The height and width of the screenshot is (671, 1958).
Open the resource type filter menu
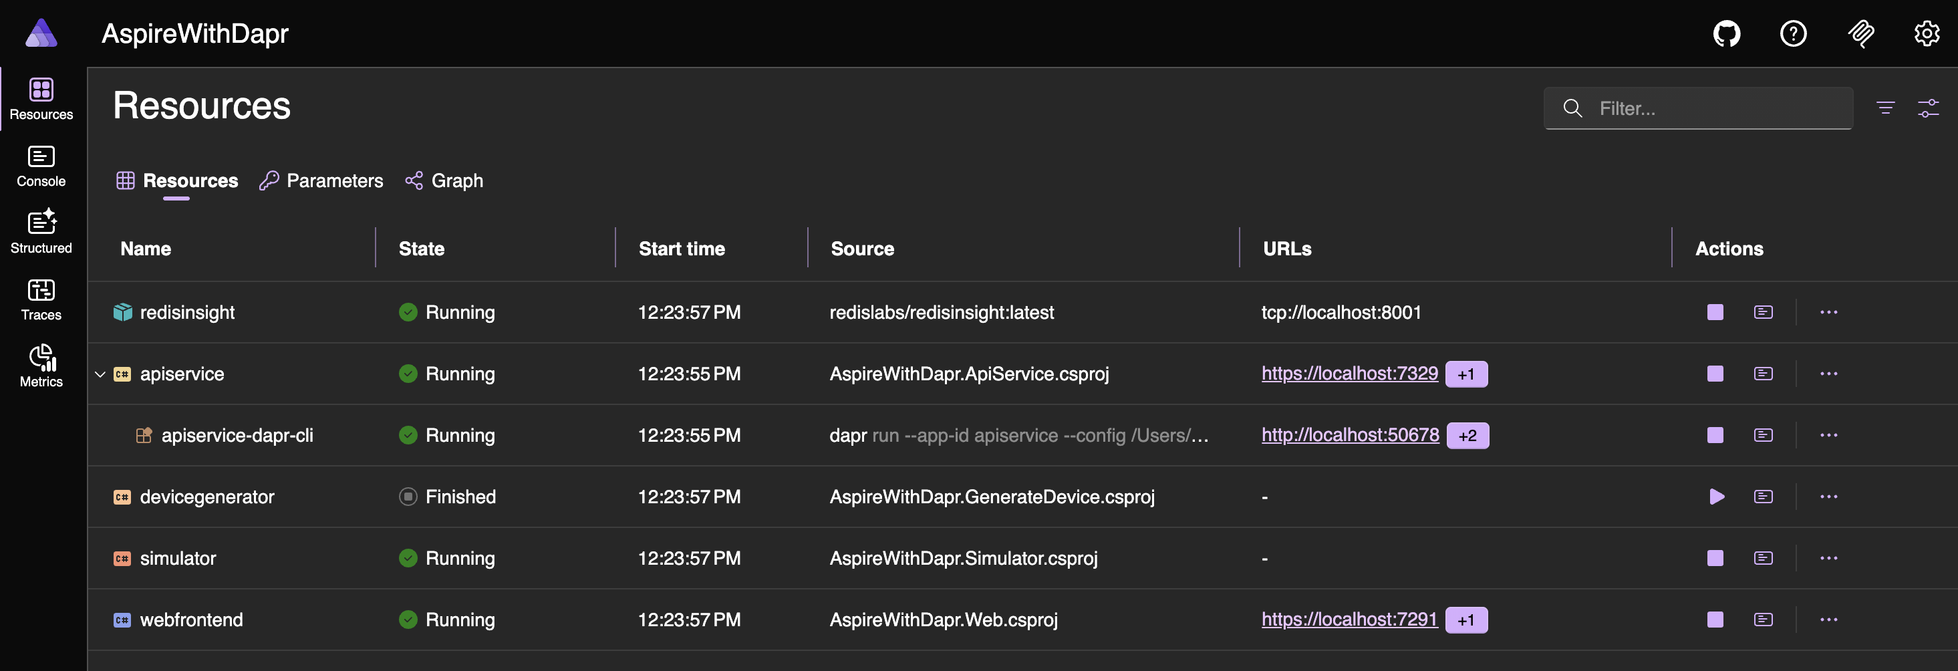click(x=1885, y=108)
